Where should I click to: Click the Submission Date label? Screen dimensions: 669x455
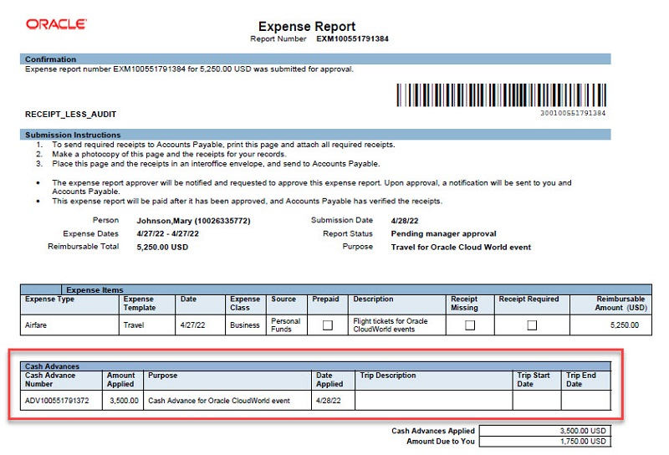(342, 220)
